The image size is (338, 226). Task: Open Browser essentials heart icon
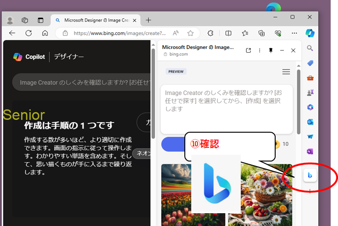click(x=278, y=33)
